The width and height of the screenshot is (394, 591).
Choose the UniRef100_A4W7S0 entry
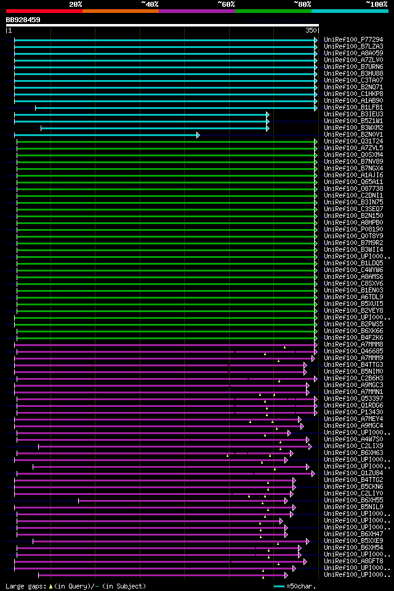(x=353, y=440)
